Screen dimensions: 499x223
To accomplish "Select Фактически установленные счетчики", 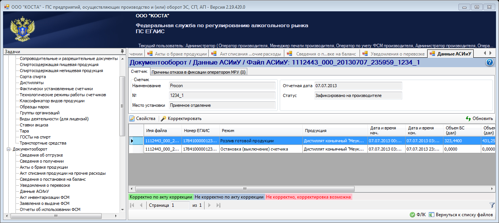I will click(56, 89).
